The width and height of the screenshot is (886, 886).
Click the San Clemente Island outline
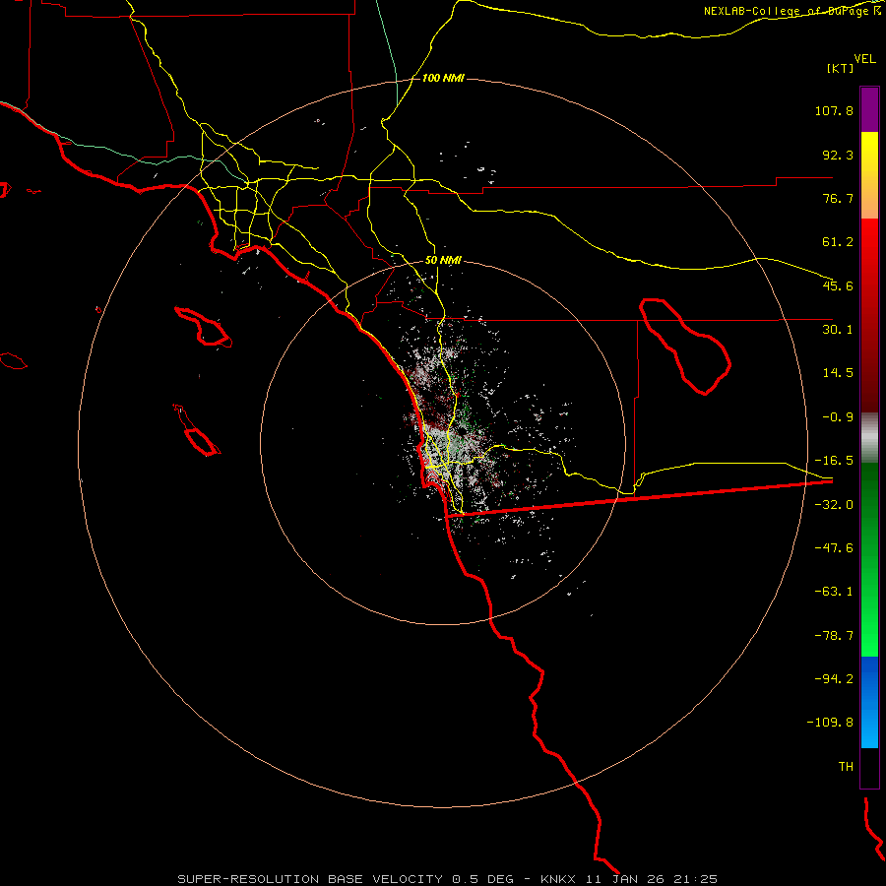click(x=197, y=430)
